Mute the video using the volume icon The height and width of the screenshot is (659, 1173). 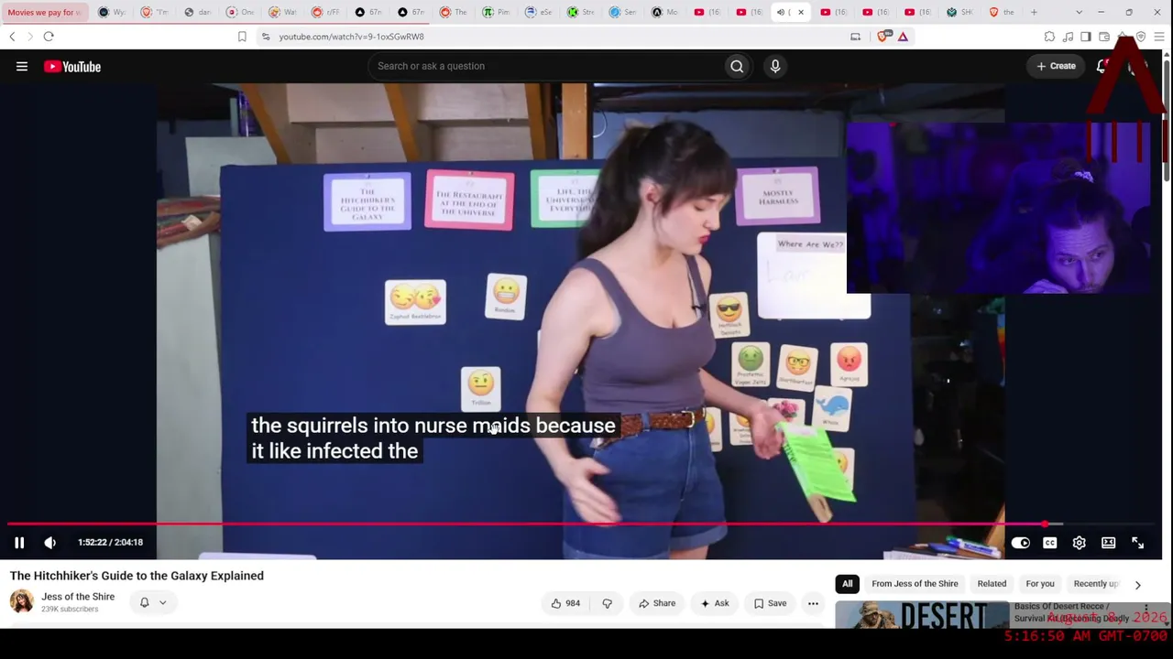pos(50,543)
